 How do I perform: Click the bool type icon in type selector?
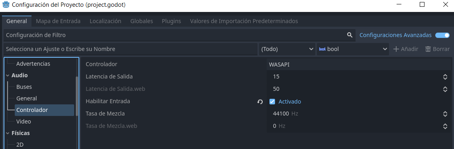click(322, 49)
